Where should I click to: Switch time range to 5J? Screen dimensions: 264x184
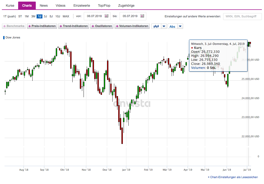[51, 16]
